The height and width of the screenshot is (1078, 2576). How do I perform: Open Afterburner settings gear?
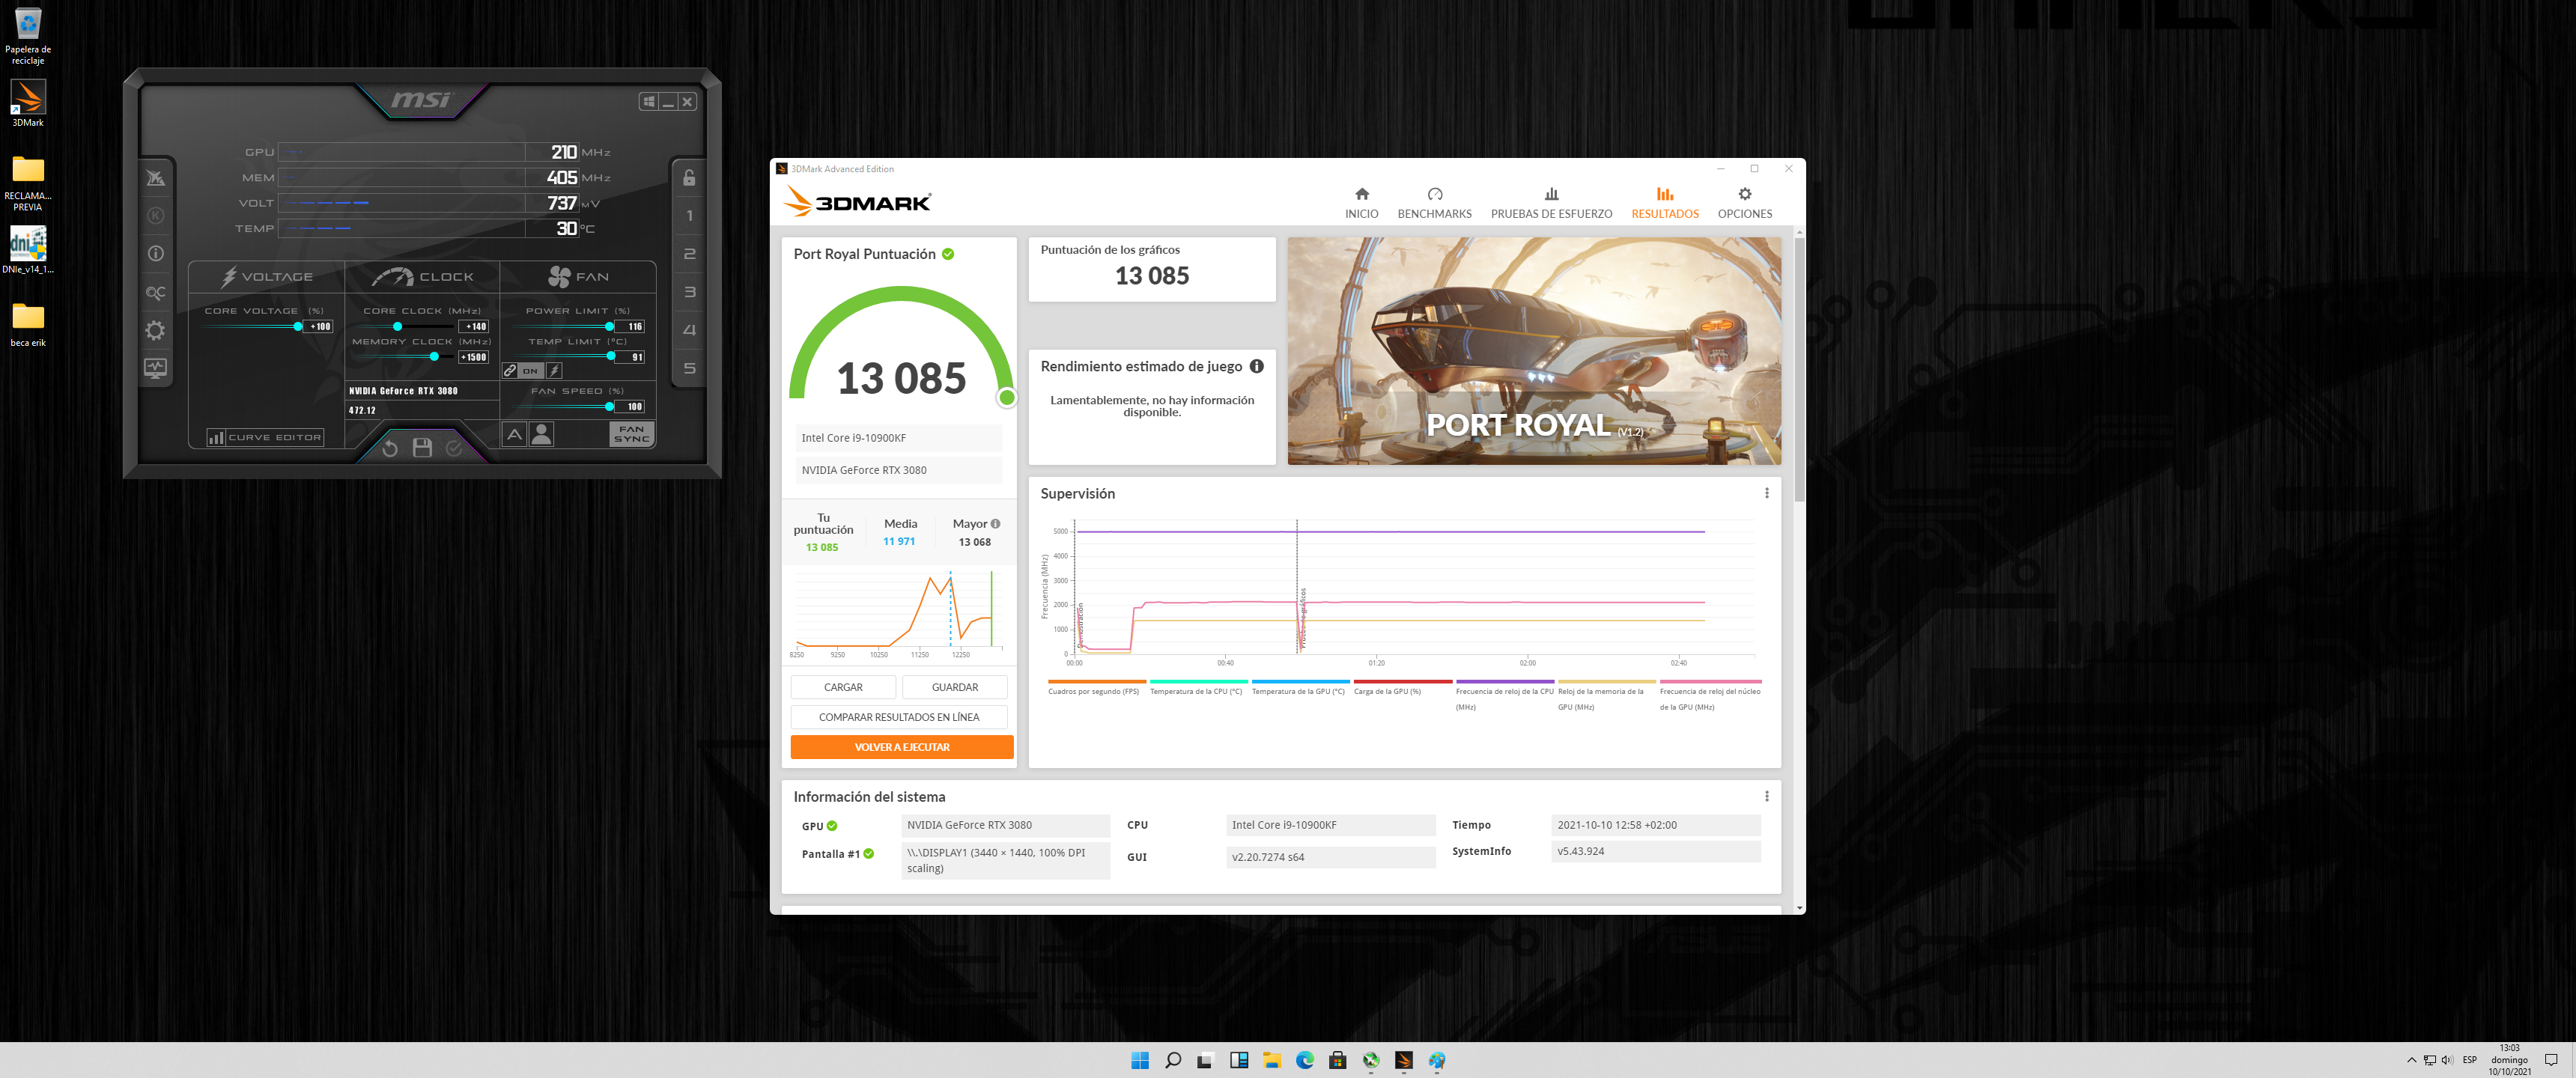156,330
